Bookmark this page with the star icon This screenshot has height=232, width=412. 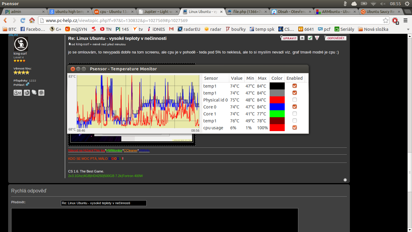[386, 21]
